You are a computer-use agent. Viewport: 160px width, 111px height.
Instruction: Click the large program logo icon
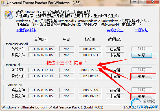[8, 14]
